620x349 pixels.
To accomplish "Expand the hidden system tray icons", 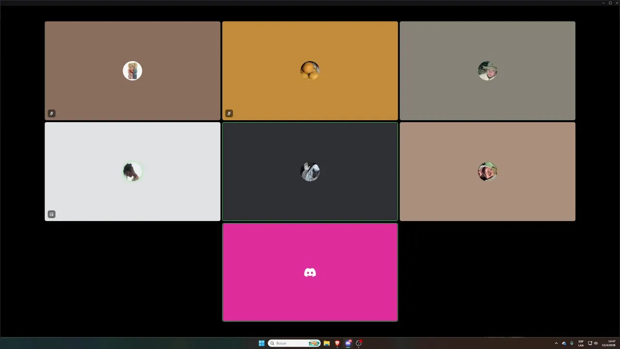I will (x=556, y=343).
